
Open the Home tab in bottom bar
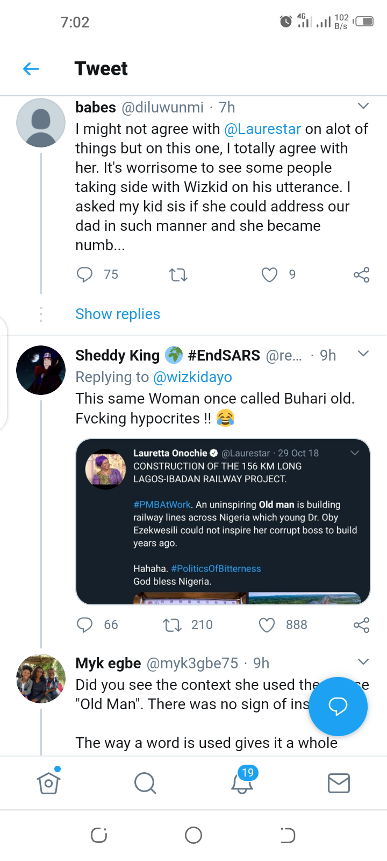tap(48, 783)
